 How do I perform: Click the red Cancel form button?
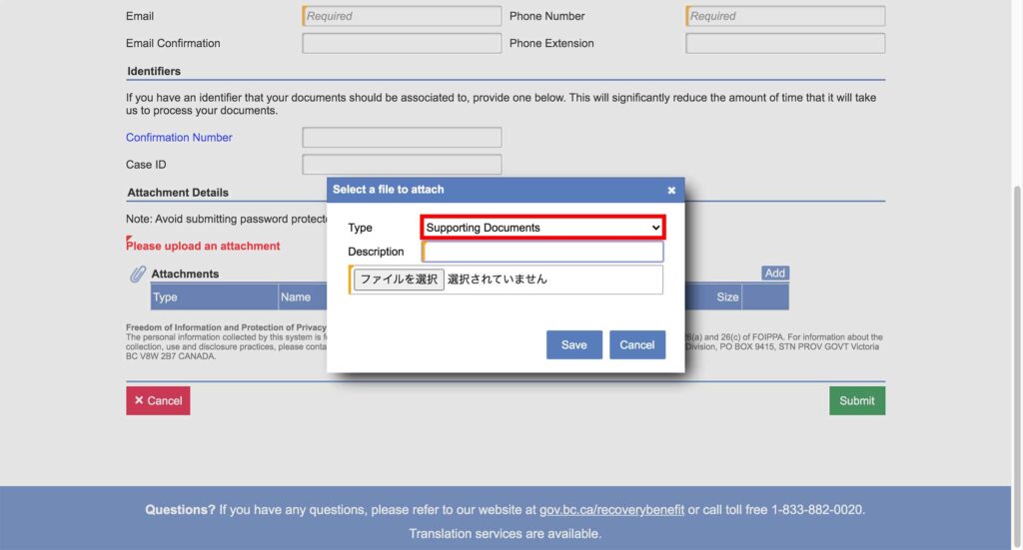(158, 400)
